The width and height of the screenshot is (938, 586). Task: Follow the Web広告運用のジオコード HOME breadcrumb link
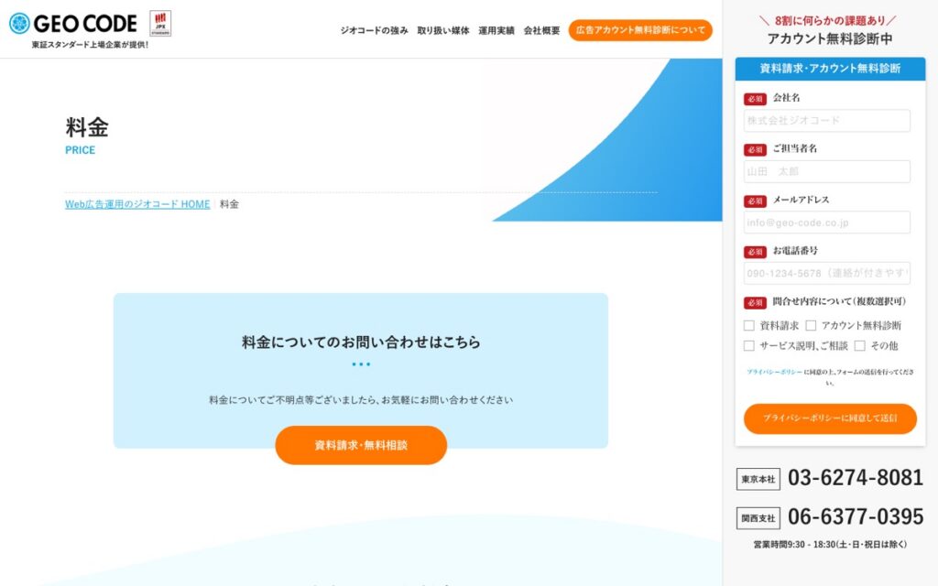pyautogui.click(x=137, y=204)
